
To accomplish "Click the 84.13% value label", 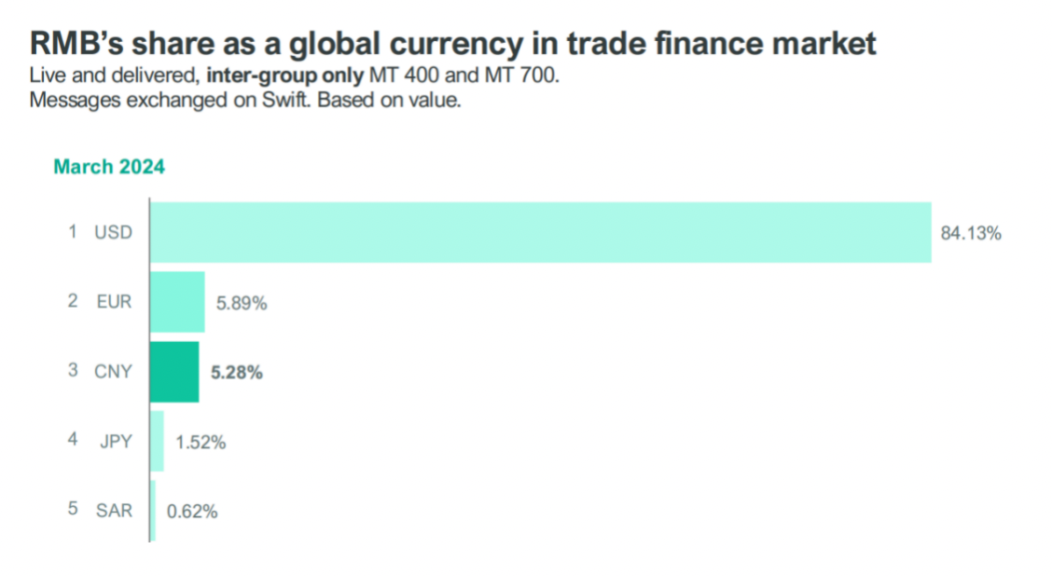I will 971,233.
